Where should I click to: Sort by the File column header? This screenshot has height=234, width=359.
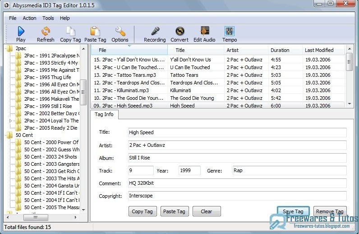pos(129,50)
